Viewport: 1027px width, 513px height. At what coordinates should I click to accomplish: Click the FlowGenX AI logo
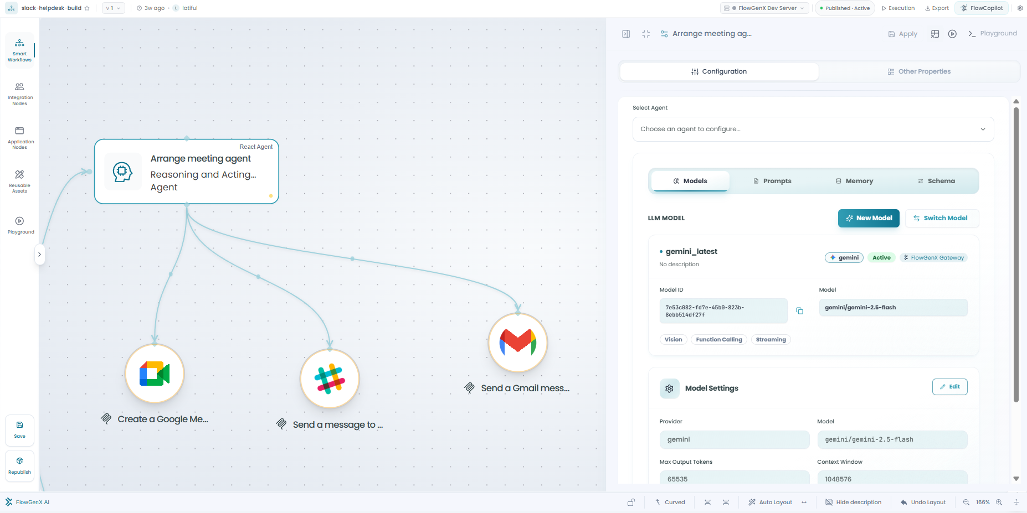point(27,502)
